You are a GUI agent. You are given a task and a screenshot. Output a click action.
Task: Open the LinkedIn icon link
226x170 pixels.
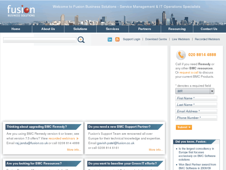tap(110, 39)
